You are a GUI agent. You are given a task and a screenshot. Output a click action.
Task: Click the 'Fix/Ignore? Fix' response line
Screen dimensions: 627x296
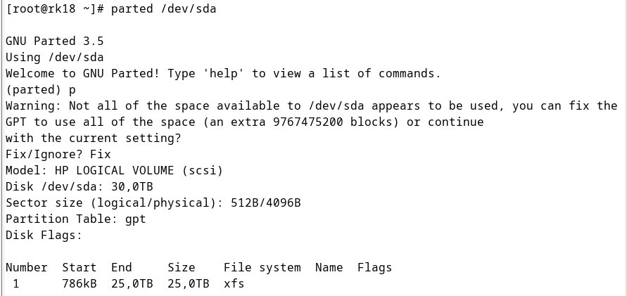click(58, 154)
